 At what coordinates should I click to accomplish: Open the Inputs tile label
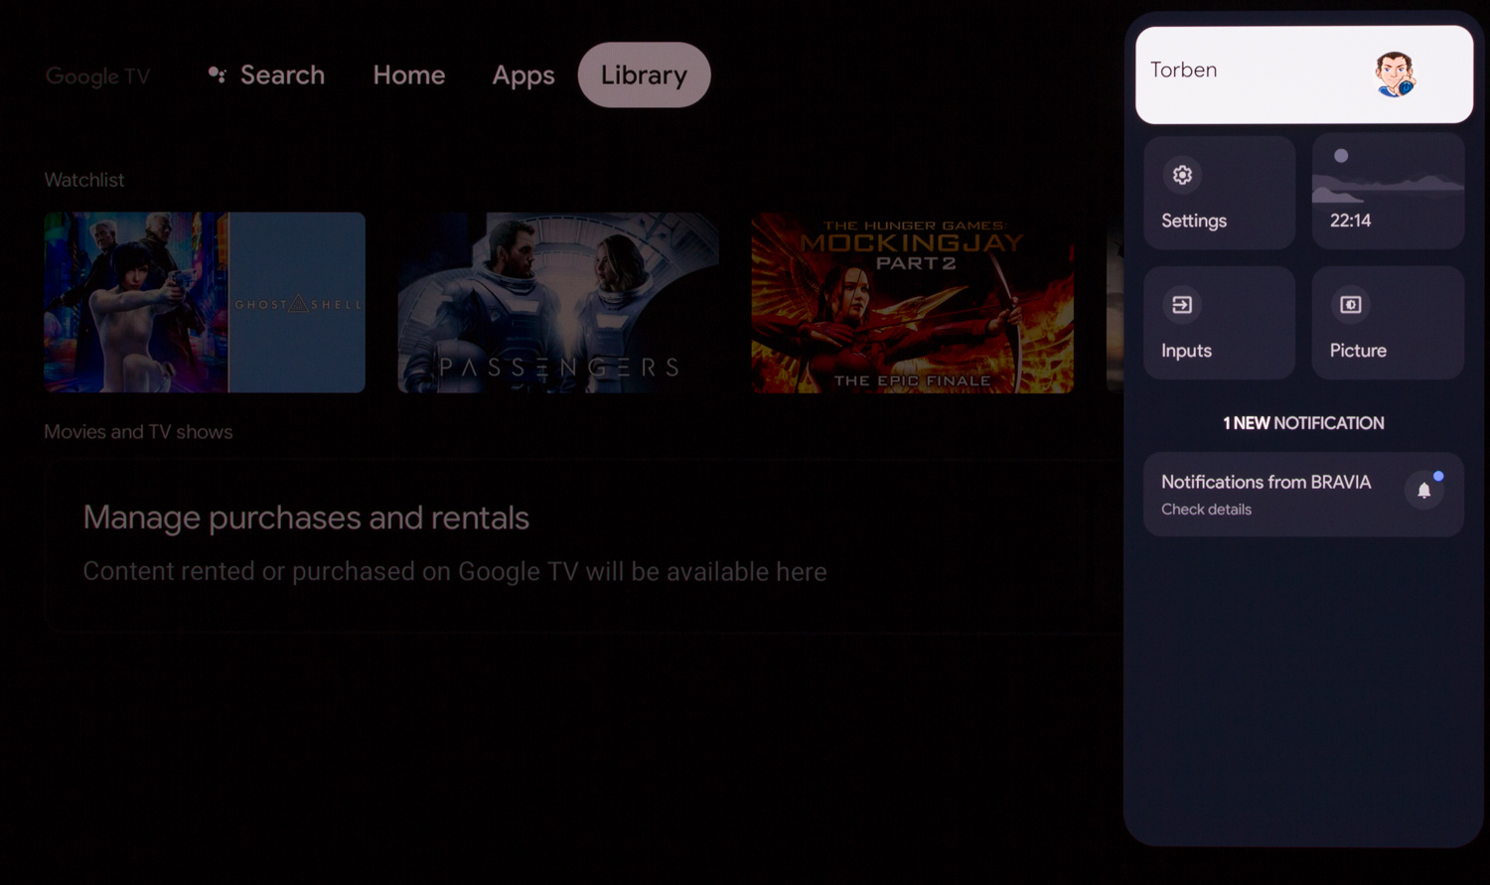[x=1186, y=351]
